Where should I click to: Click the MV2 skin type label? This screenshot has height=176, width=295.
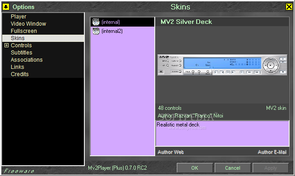pos(276,108)
